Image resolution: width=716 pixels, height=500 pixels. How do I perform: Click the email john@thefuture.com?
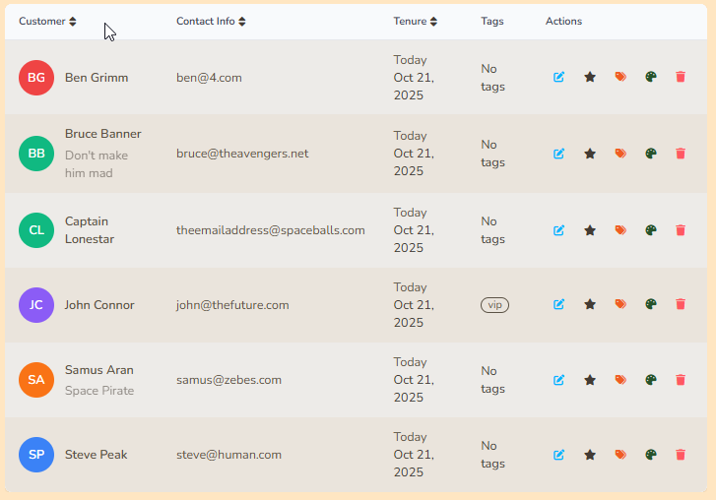pos(232,305)
